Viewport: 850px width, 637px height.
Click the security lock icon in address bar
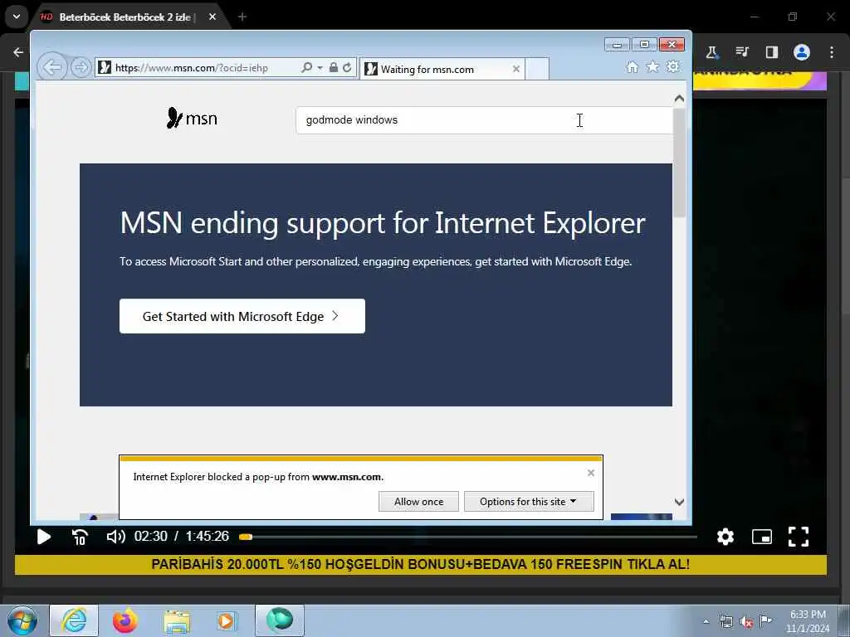click(x=334, y=68)
